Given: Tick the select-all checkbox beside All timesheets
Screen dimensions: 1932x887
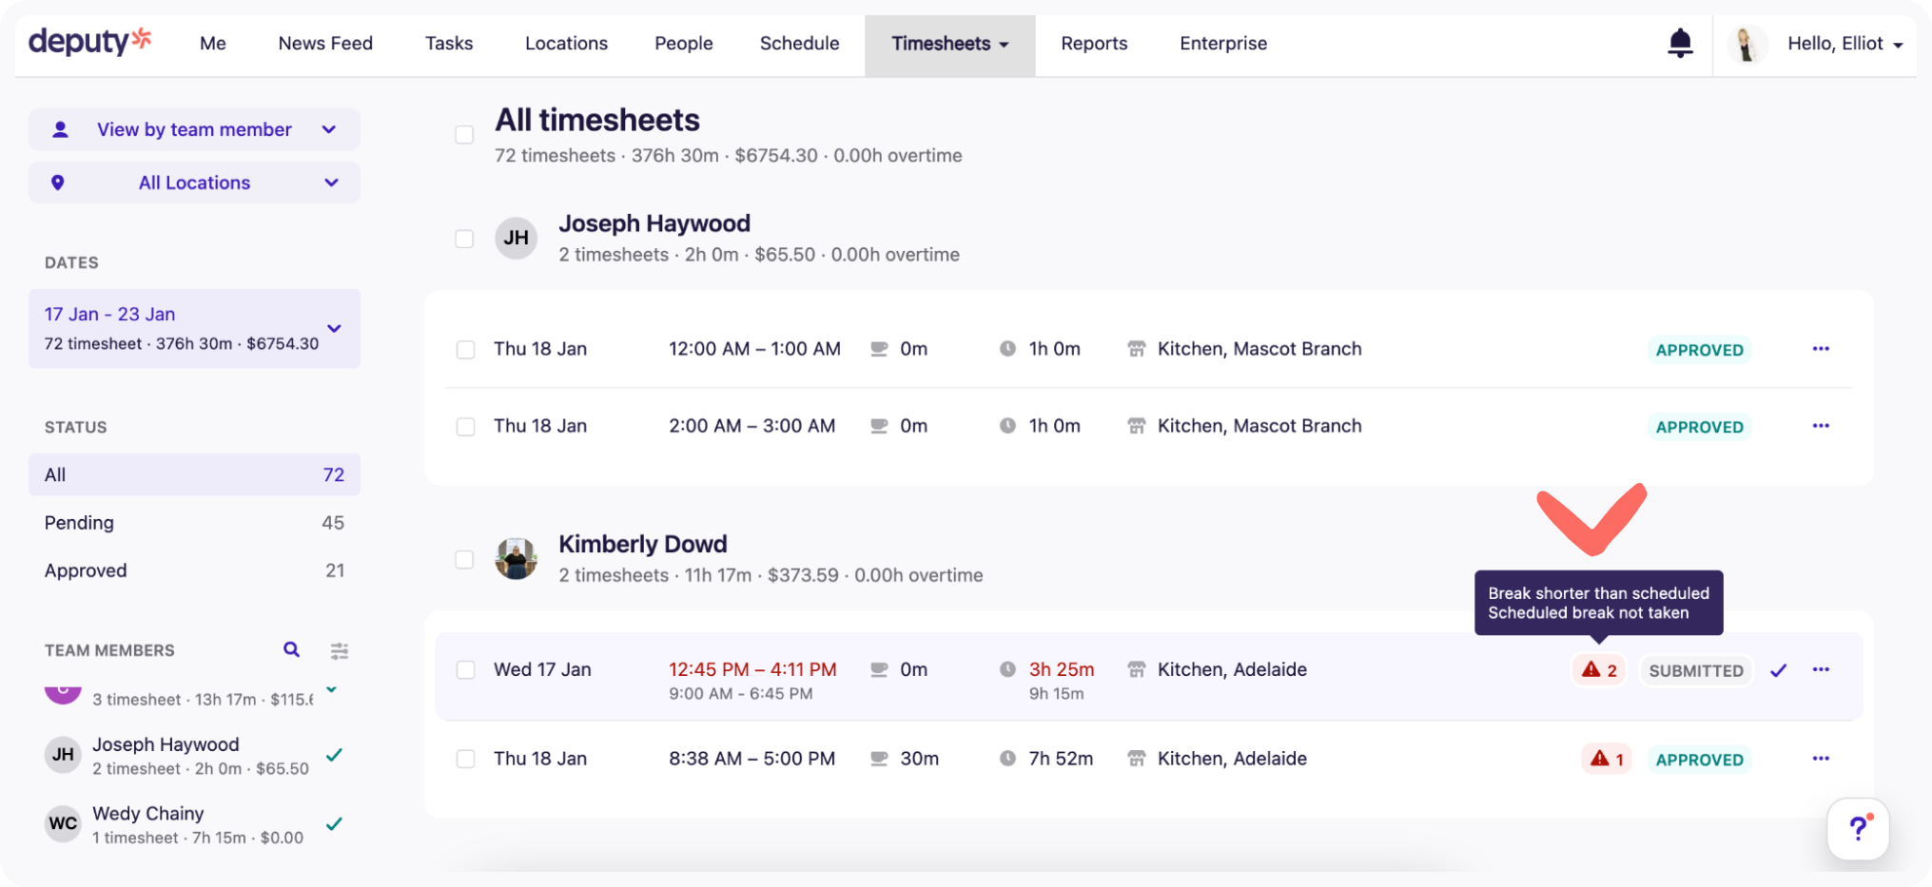Looking at the screenshot, I should [464, 134].
